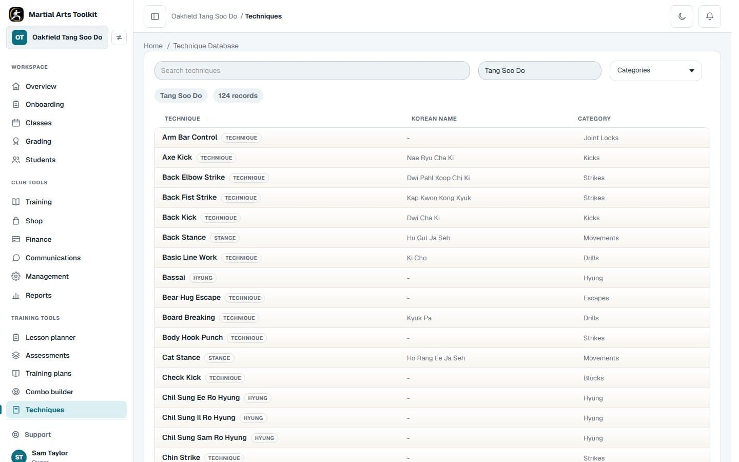Click the Communications chat bubble icon
Screen dimensions: 739x462
click(16, 258)
